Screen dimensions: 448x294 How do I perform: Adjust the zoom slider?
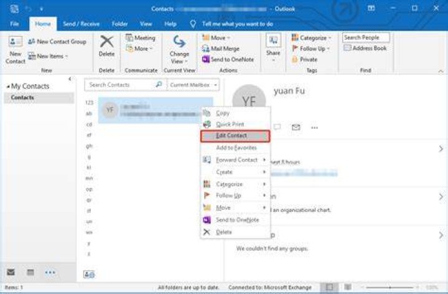coord(390,287)
